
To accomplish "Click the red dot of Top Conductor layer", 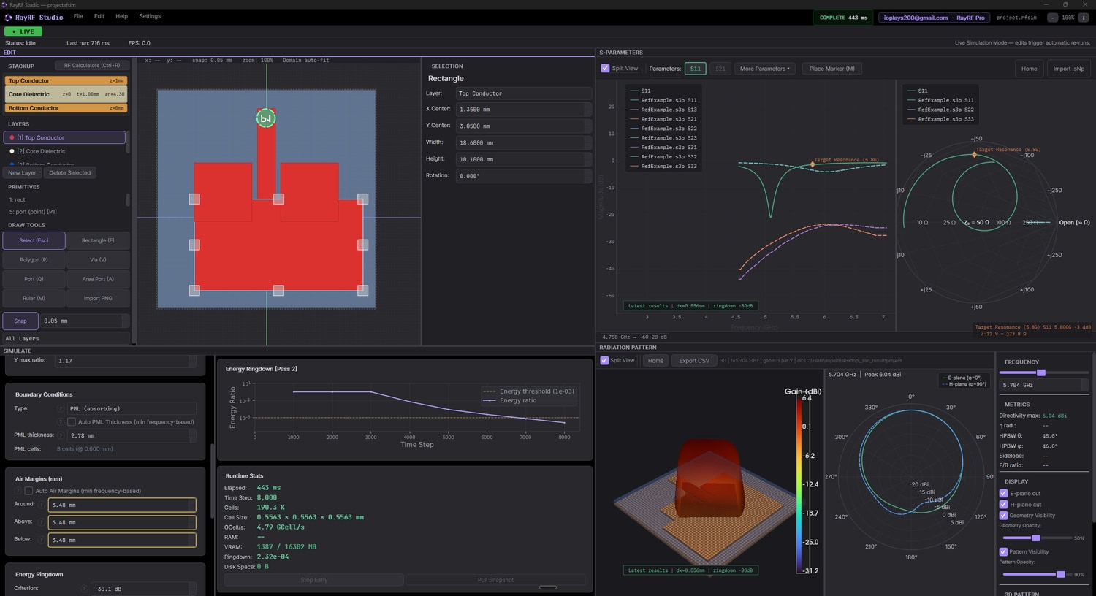I will click(12, 137).
